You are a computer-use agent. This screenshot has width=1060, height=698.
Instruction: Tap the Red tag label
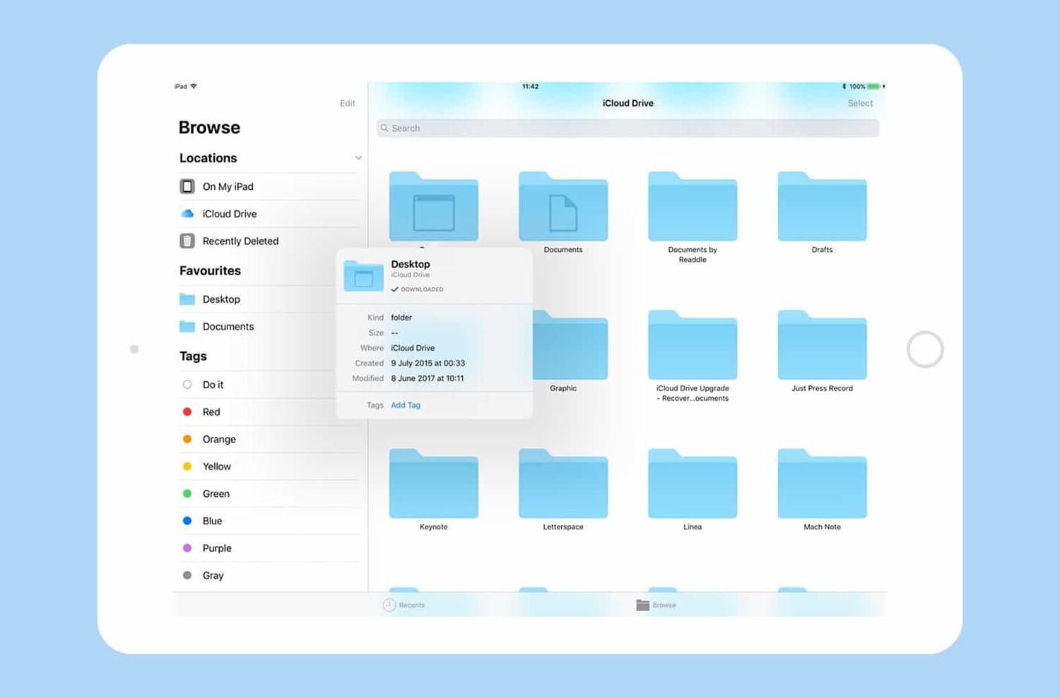[211, 411]
